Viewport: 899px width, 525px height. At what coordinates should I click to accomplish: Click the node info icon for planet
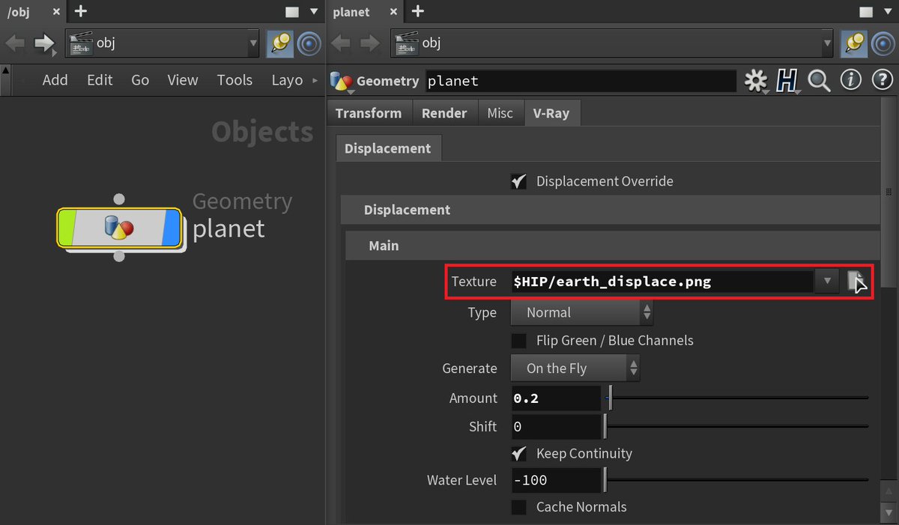[851, 80]
